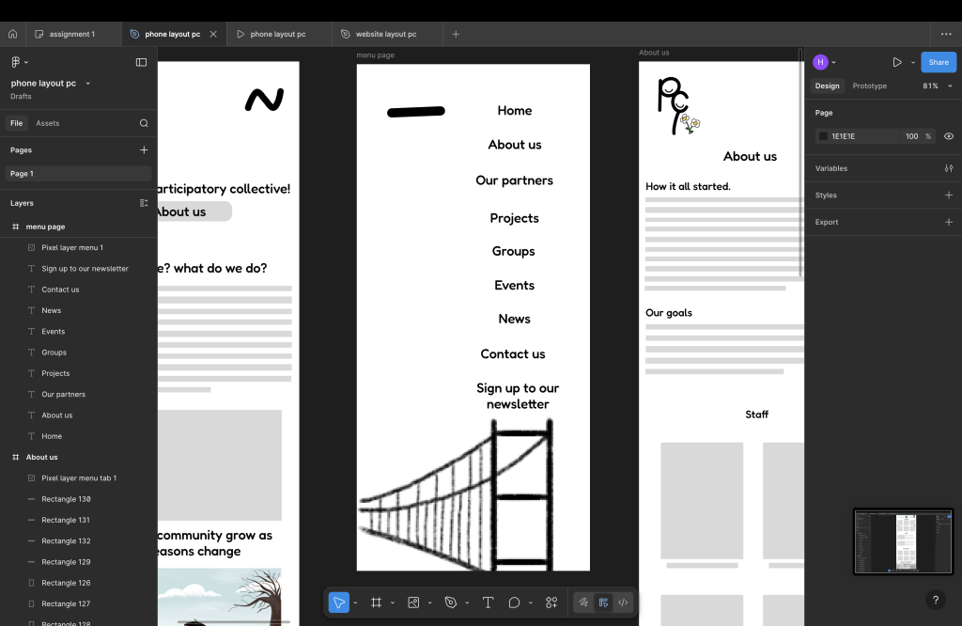The height and width of the screenshot is (626, 962).
Task: Select the Frame tool in the toolbar
Action: [376, 603]
